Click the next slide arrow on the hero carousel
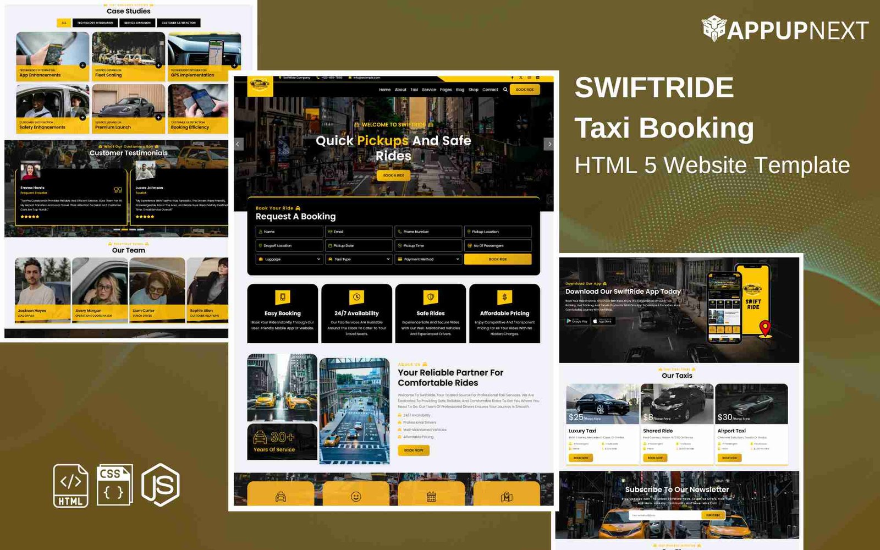This screenshot has width=880, height=550. pyautogui.click(x=549, y=143)
